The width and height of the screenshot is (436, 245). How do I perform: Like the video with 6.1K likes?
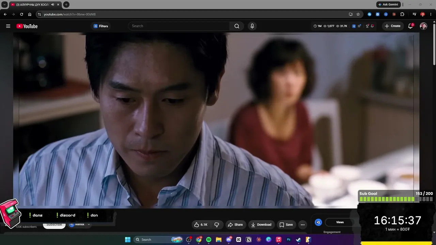[x=201, y=225]
